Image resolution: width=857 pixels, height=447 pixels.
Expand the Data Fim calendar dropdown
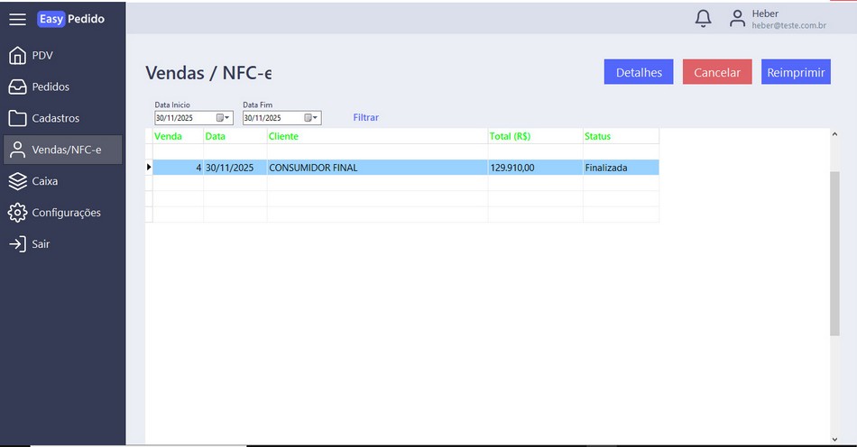tap(311, 118)
